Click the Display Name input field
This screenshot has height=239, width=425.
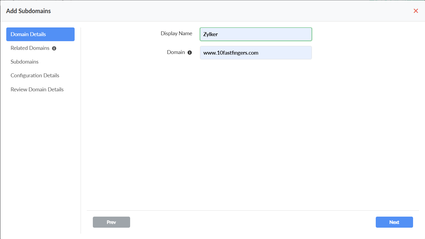[256, 34]
